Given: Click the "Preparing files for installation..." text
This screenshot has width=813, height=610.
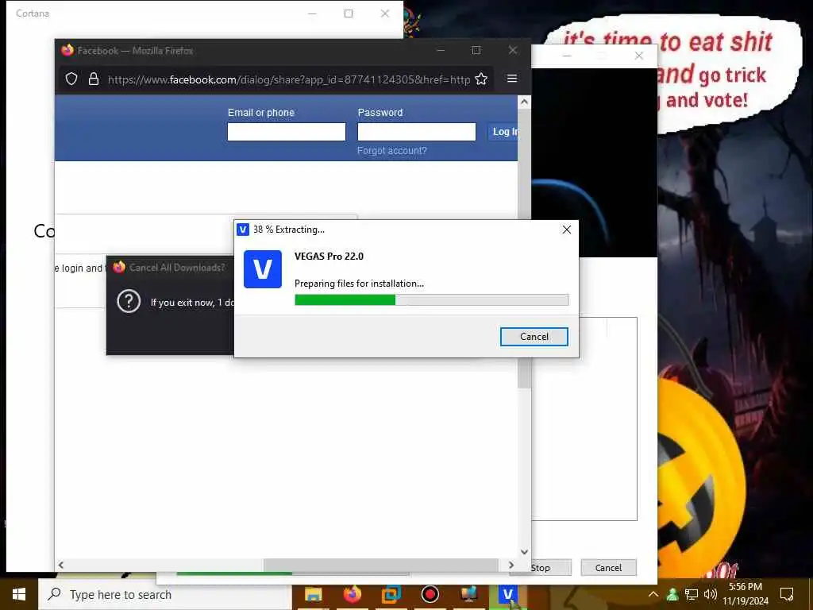Looking at the screenshot, I should coord(359,284).
